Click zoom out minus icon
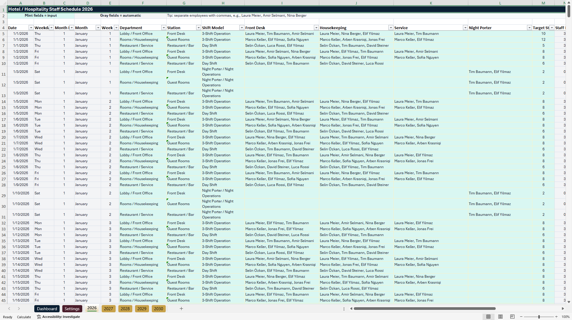The image size is (572, 320). pos(521,317)
